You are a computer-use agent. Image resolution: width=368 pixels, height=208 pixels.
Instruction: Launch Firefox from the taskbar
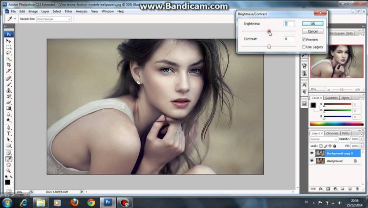coord(75,202)
